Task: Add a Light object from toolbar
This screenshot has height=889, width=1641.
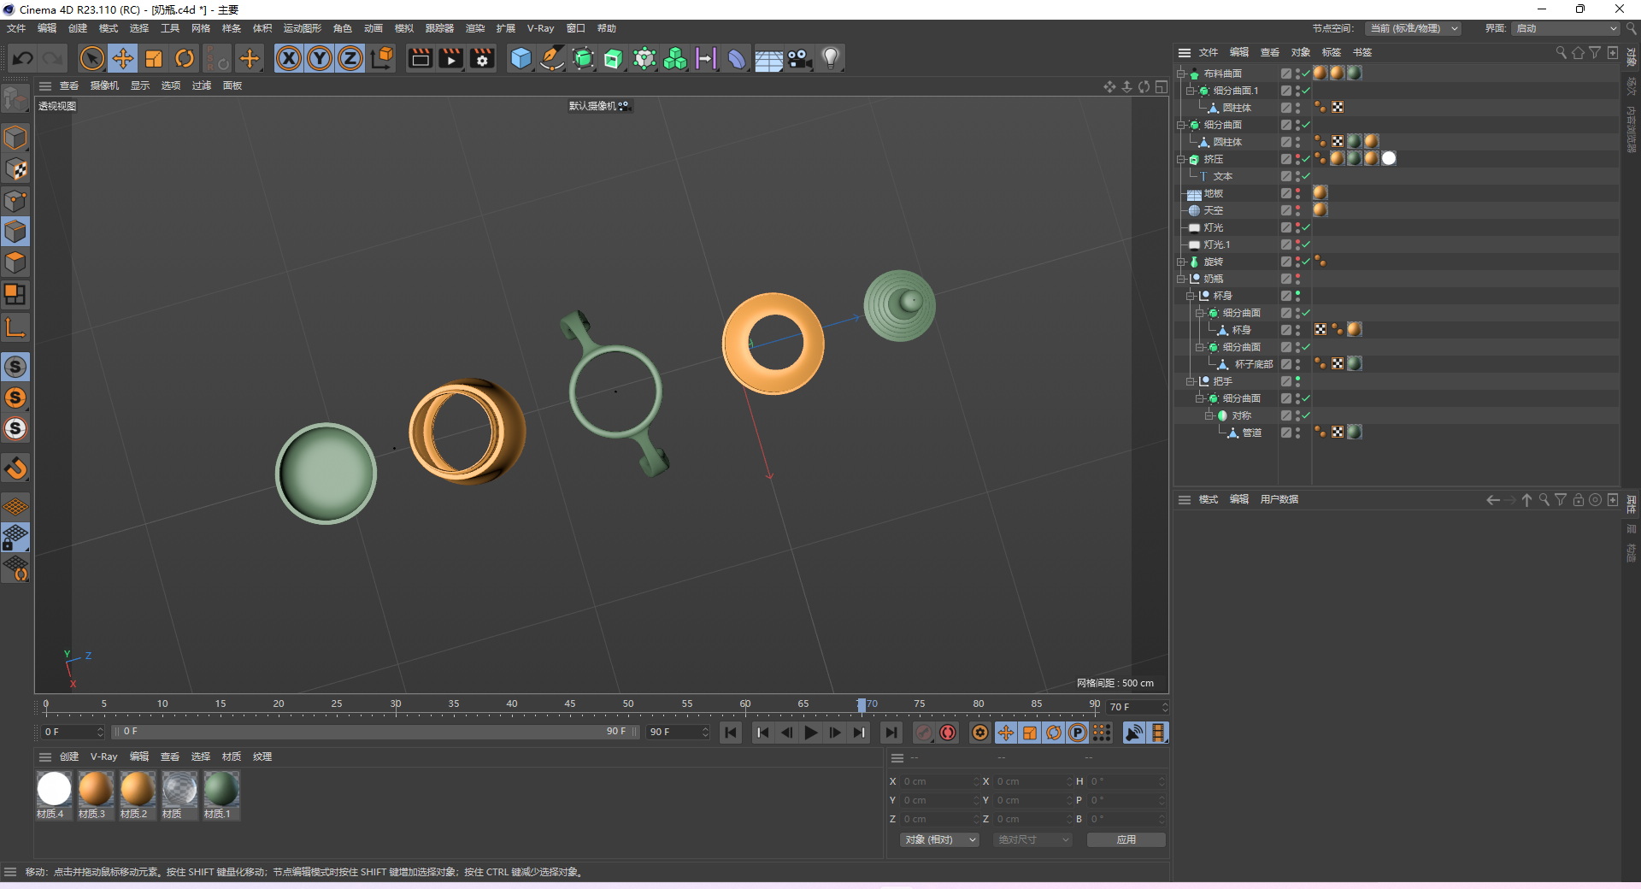Action: coord(830,58)
